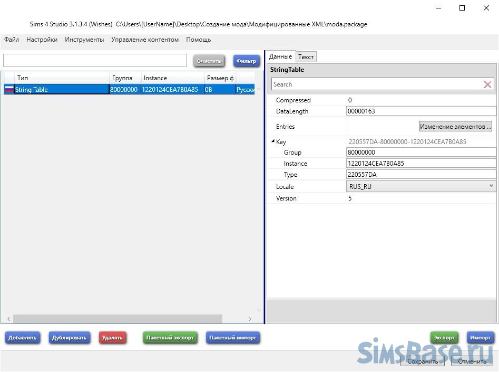Click the Instance value field
The width and height of the screenshot is (499, 372).
[x=420, y=164]
